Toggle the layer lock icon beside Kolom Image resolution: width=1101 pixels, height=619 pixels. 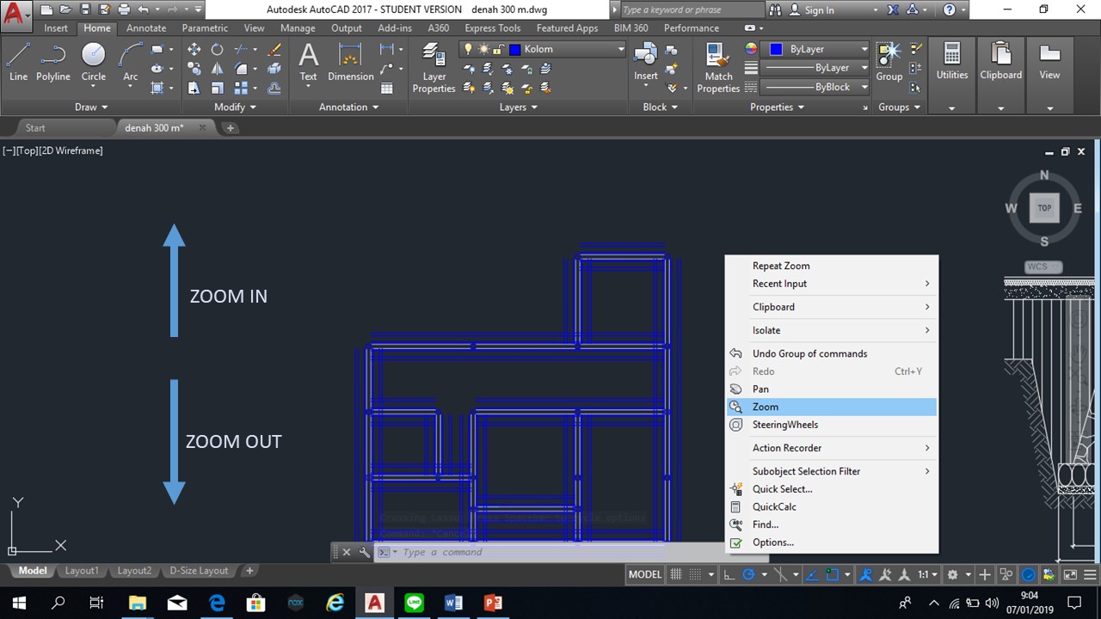(x=497, y=49)
